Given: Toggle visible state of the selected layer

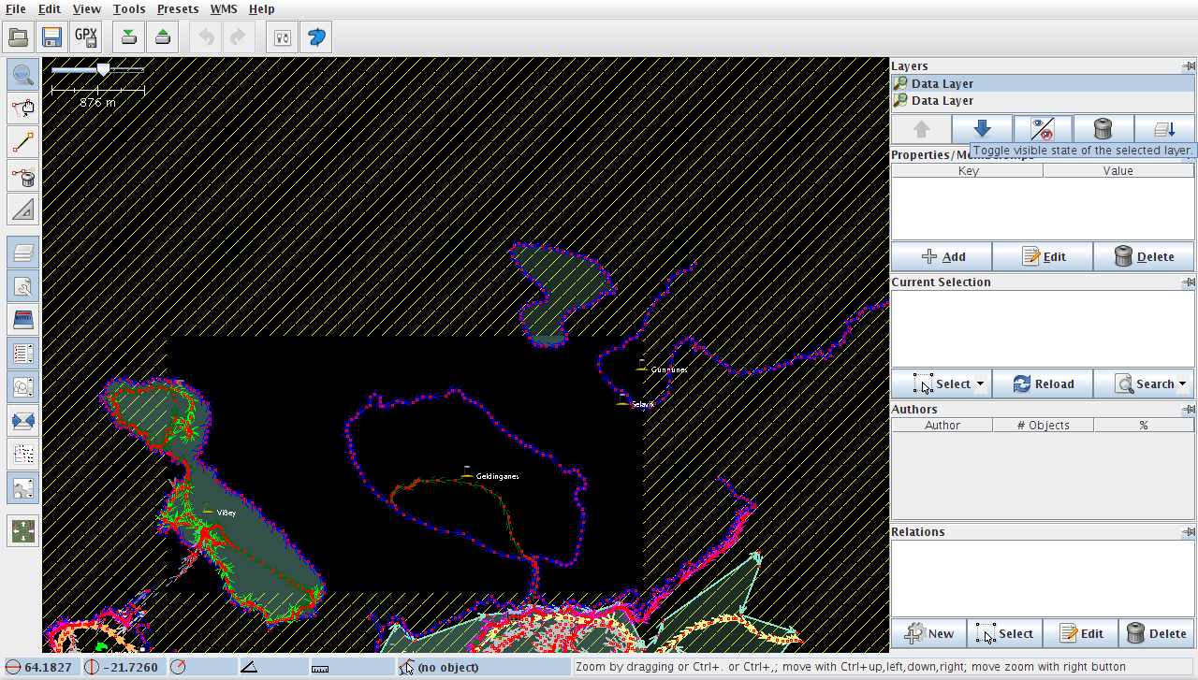Looking at the screenshot, I should tap(1042, 129).
